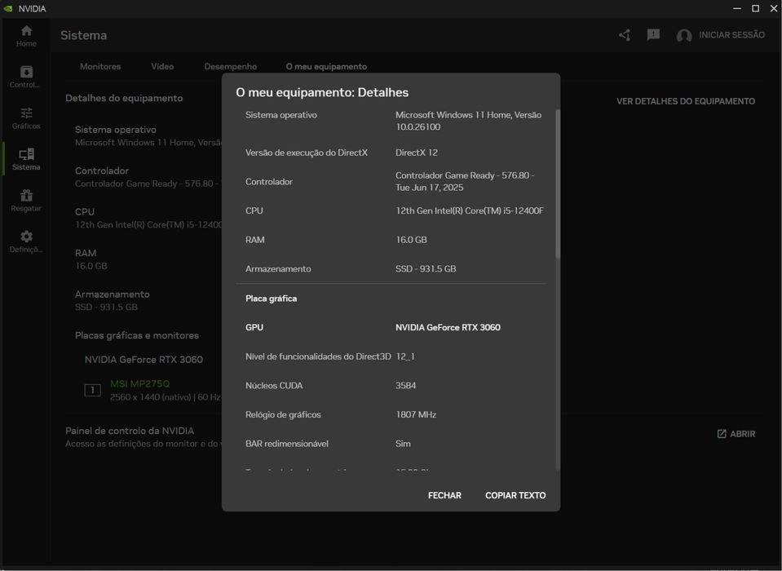This screenshot has width=782, height=571.
Task: Click 'Placas gráficas e monitores' heading
Action: 137,335
